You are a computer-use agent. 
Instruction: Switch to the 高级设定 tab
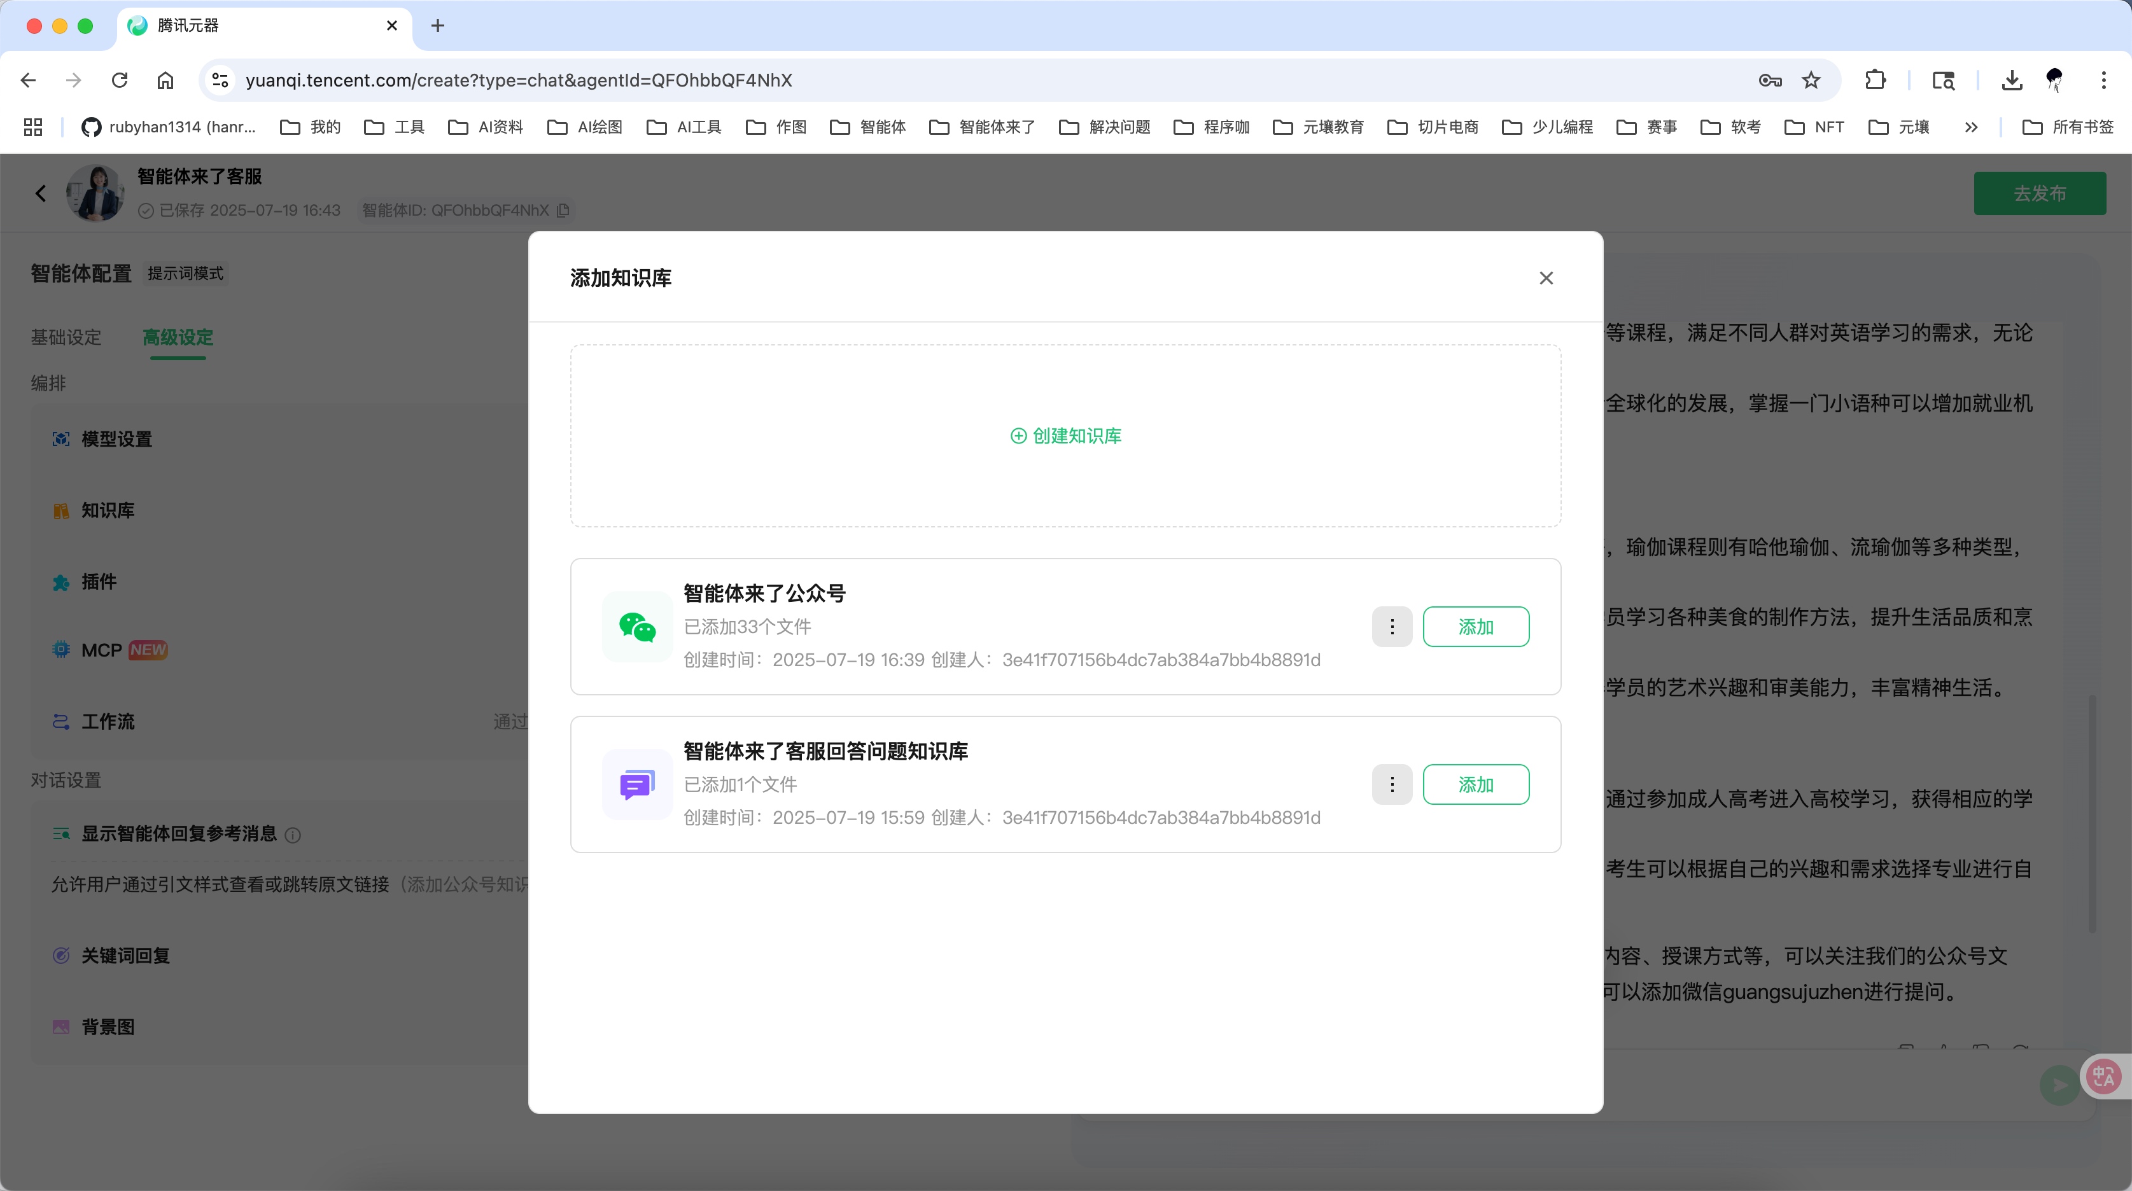point(177,338)
